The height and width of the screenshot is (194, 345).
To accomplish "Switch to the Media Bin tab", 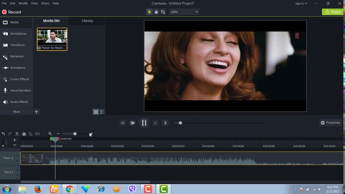I will (x=51, y=21).
